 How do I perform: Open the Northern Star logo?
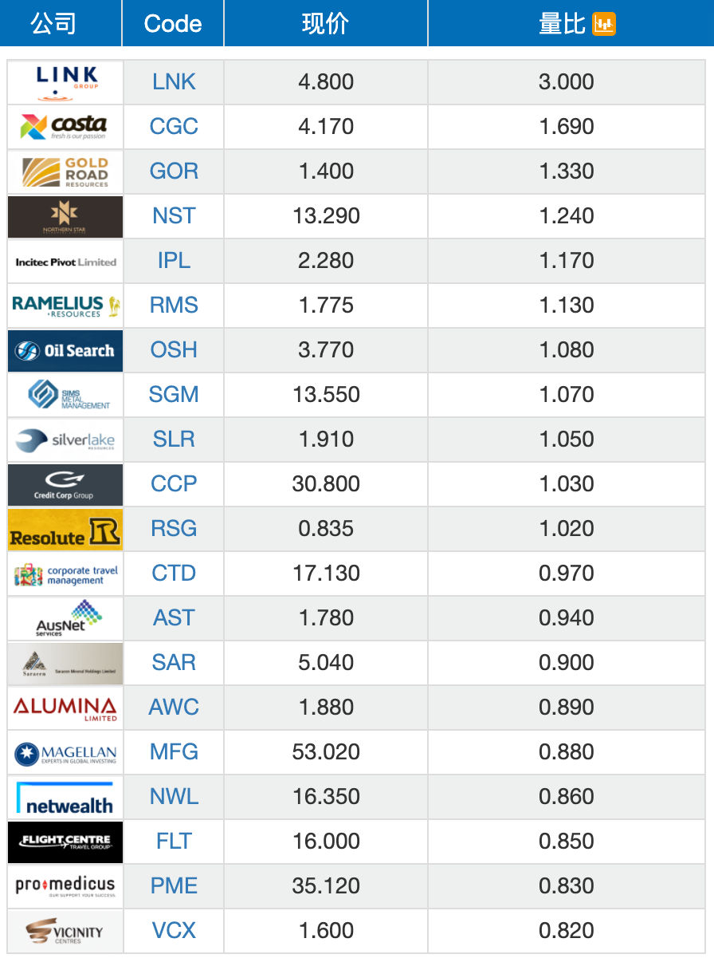coord(65,216)
